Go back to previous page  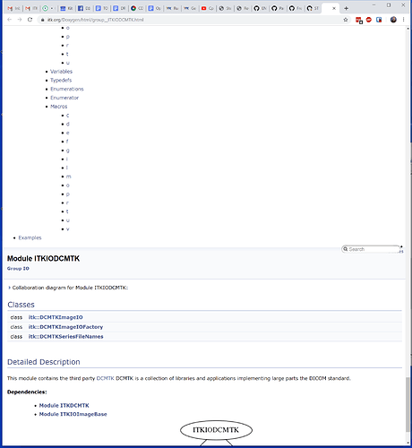tap(10, 20)
